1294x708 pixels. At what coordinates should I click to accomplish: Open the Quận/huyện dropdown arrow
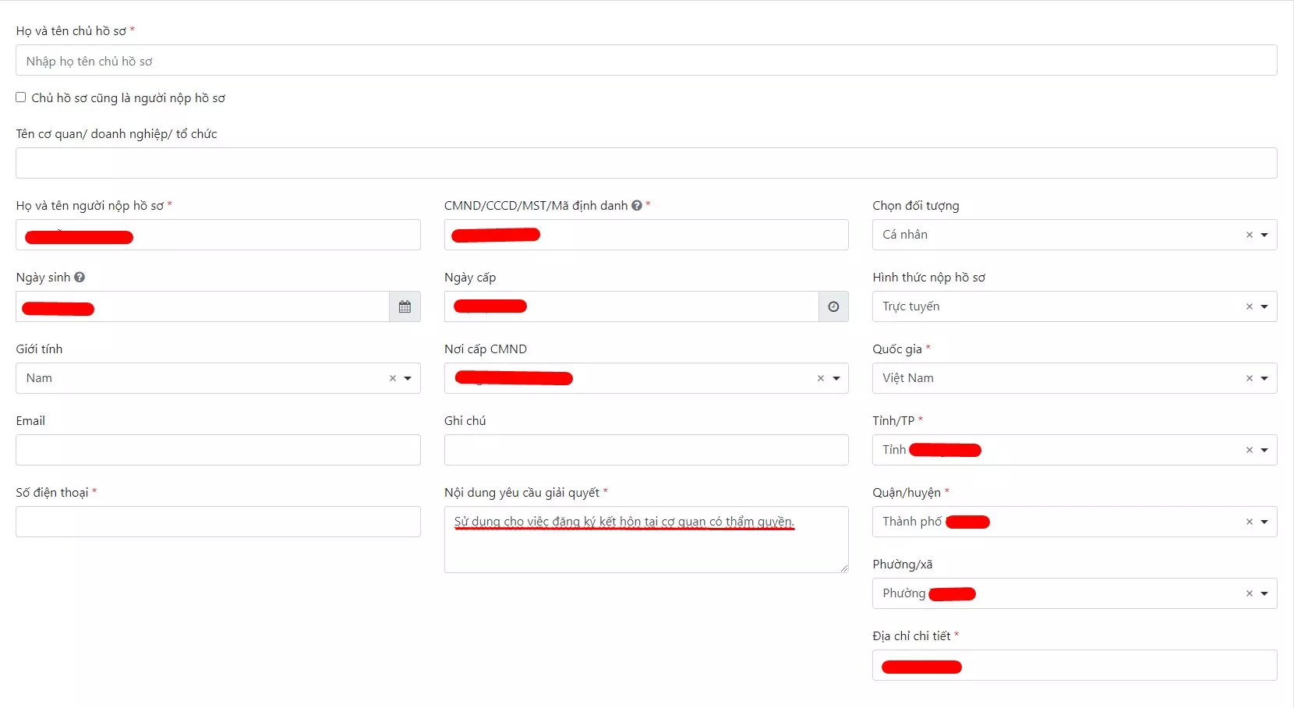[x=1264, y=522]
